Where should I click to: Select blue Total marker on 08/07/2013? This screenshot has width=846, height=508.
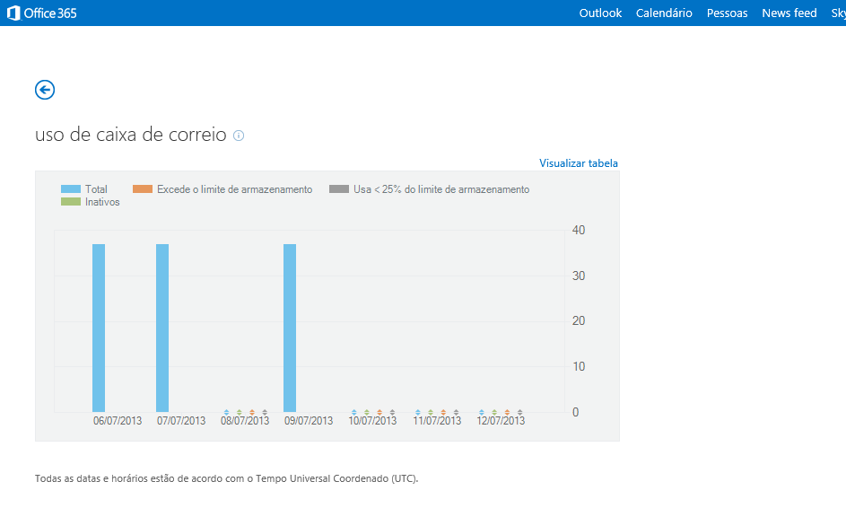227,412
